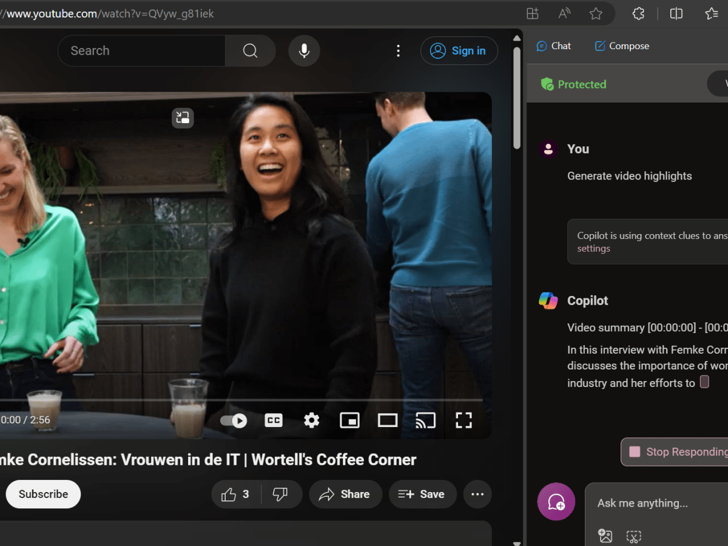Subscribe to the Wortell channel
This screenshot has width=728, height=546.
pyautogui.click(x=42, y=494)
